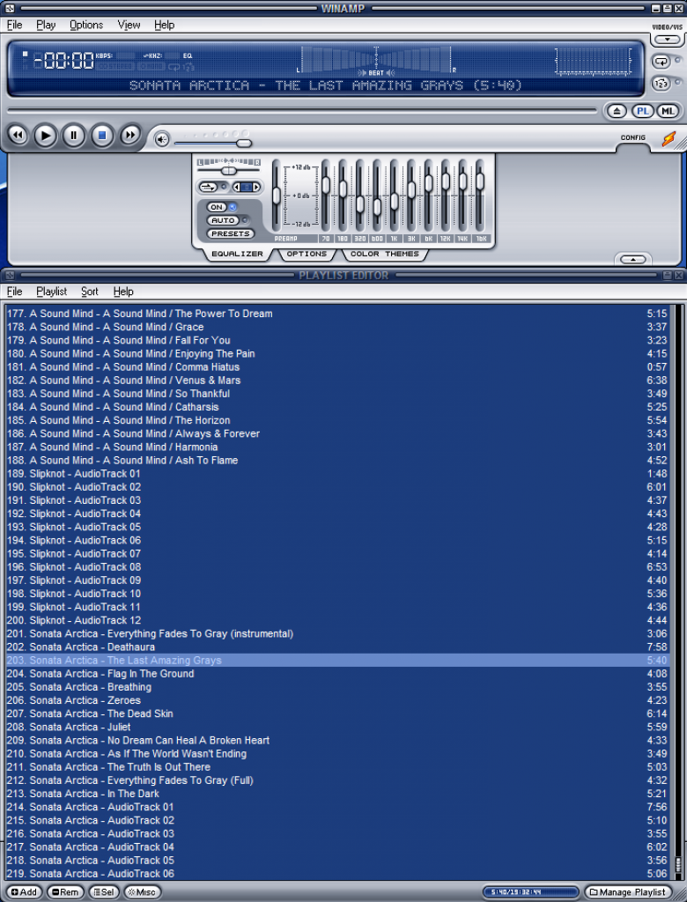The width and height of the screenshot is (687, 902).
Task: Click the Eject open-file button
Action: (x=617, y=112)
